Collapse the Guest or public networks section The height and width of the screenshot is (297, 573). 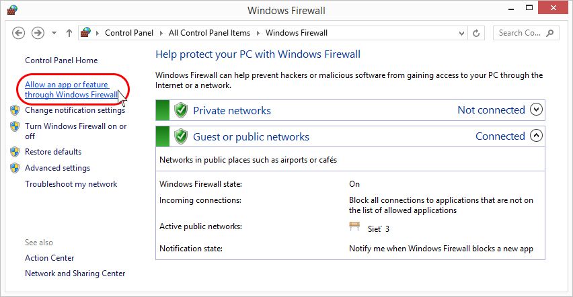click(536, 136)
